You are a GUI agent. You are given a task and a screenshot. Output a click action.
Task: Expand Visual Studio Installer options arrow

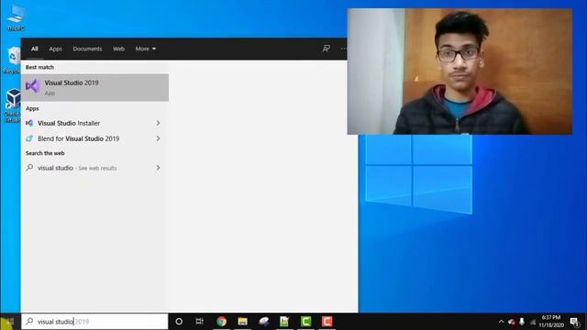pos(158,123)
